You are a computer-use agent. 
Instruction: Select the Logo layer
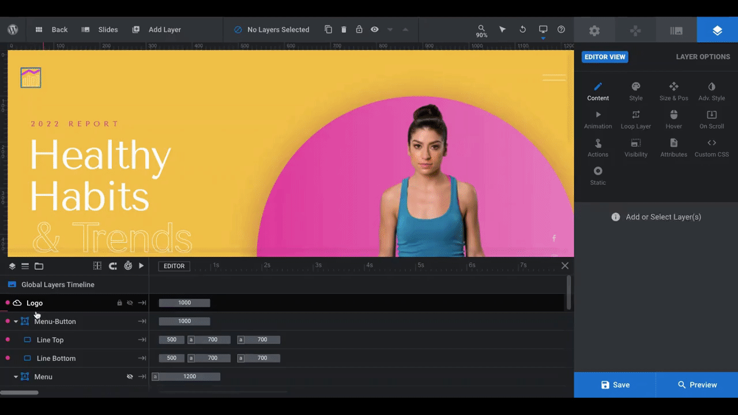click(35, 303)
